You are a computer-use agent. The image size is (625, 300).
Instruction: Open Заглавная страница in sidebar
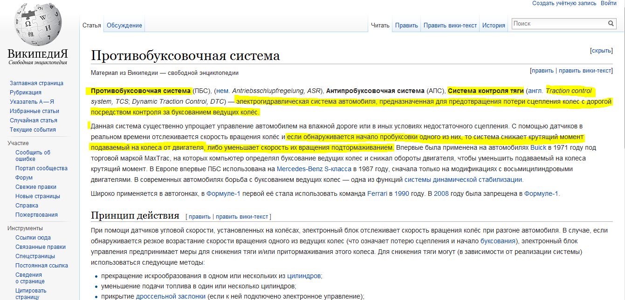pyautogui.click(x=36, y=83)
